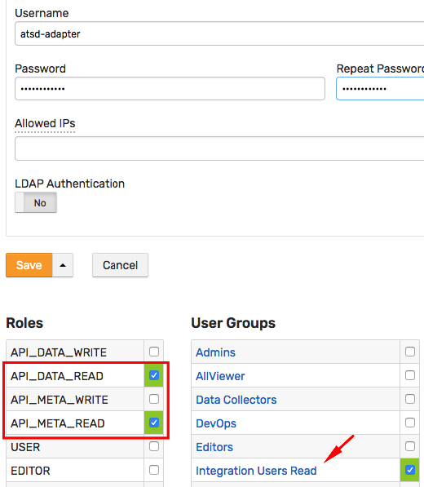The image size is (424, 487).
Task: Click the Allowed IPs input box
Action: point(219,148)
